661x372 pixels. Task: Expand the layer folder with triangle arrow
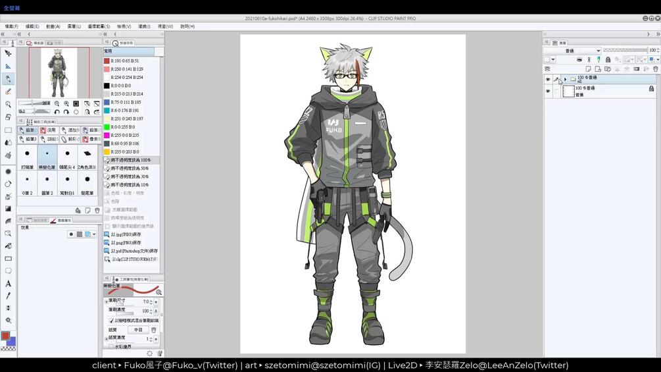566,79
